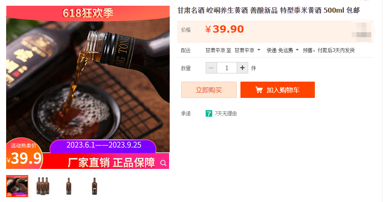
Task: Click the shopping cart icon
Action: [259, 90]
